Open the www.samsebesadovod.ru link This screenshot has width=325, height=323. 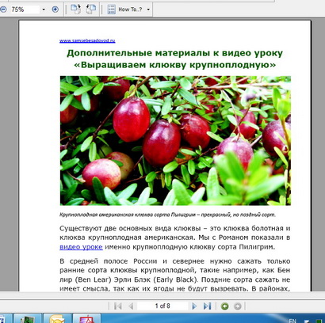[87, 41]
